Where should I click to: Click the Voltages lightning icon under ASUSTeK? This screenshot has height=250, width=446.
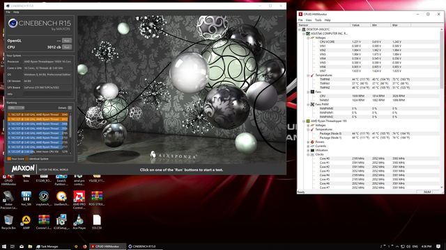[x=312, y=37]
